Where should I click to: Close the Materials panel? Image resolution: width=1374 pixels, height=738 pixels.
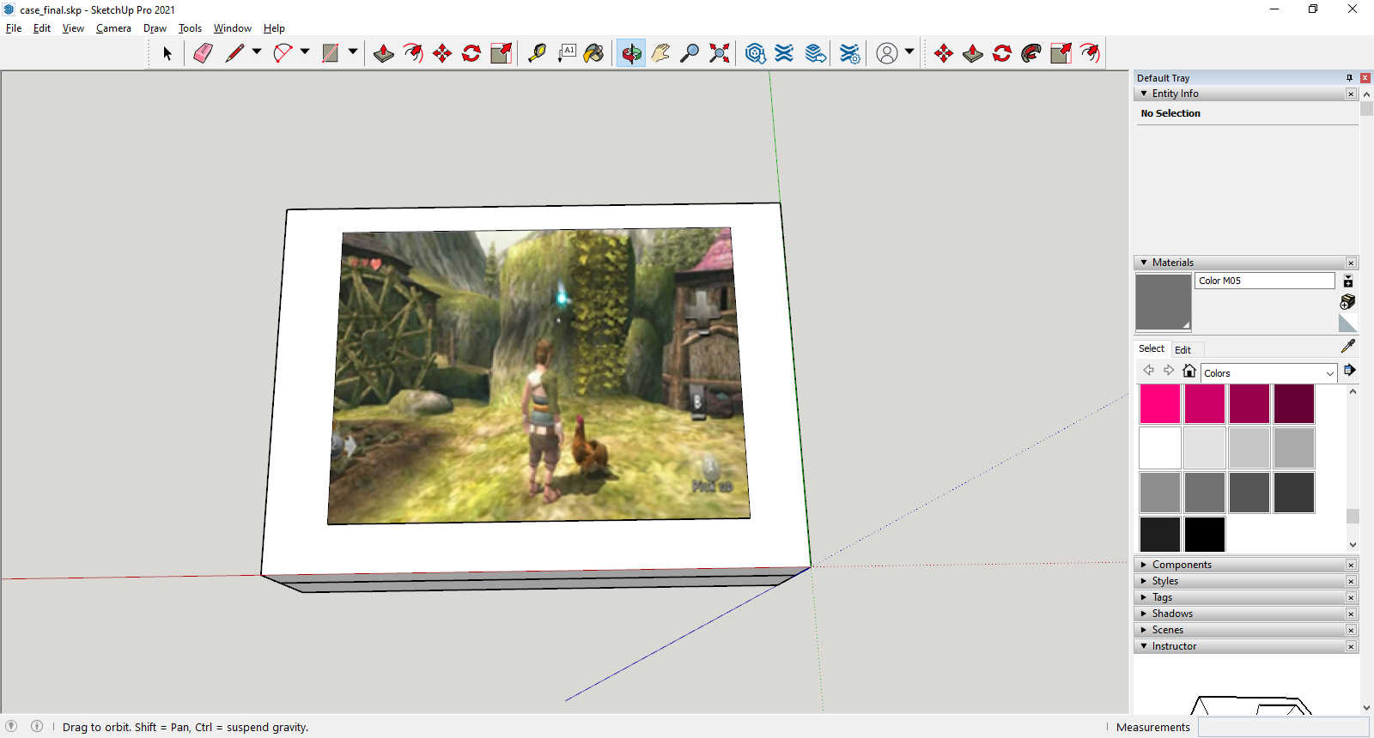[x=1351, y=263]
